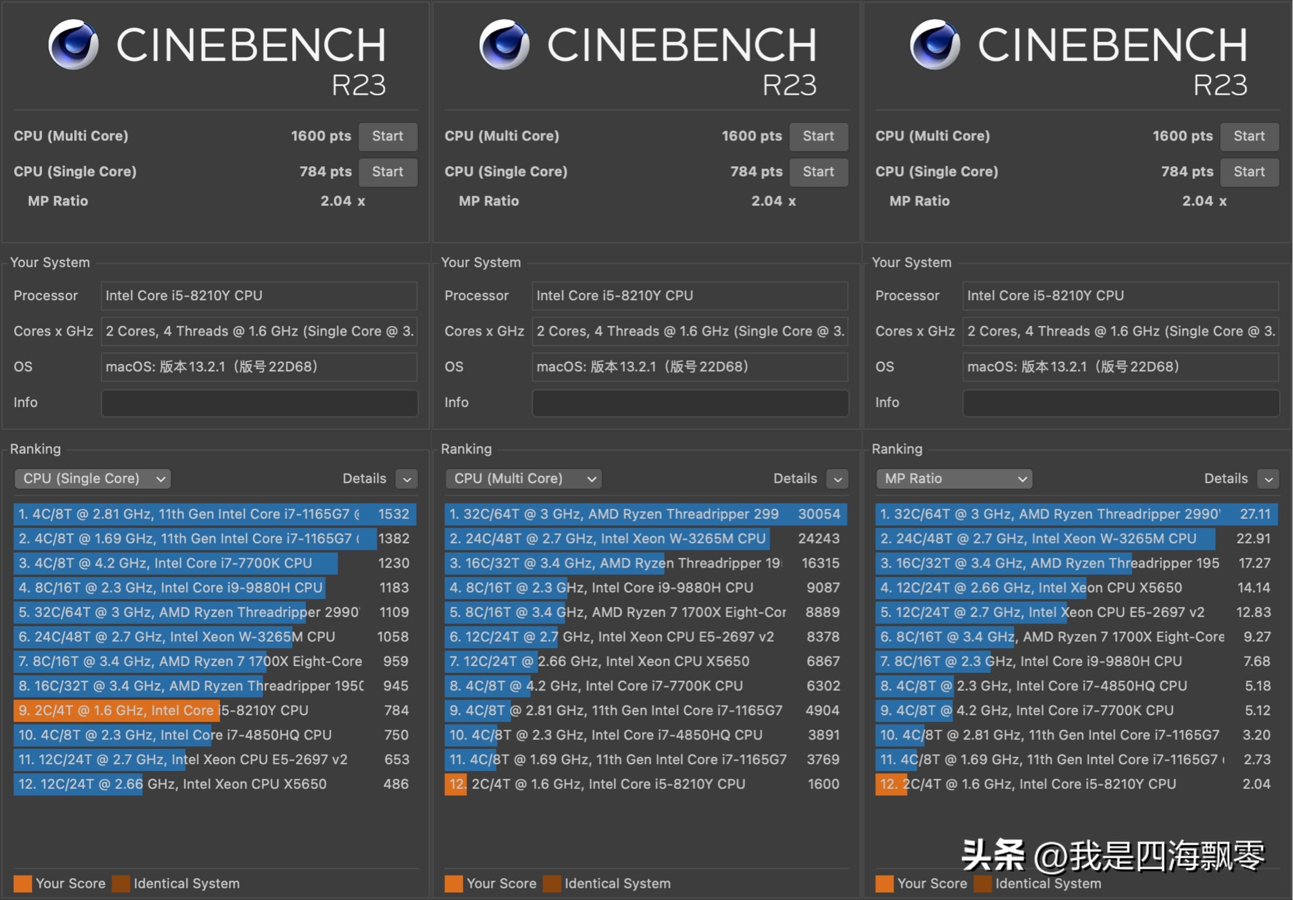Open the CPU (Single Core) ranking dropdown
This screenshot has width=1293, height=900.
coord(93,479)
